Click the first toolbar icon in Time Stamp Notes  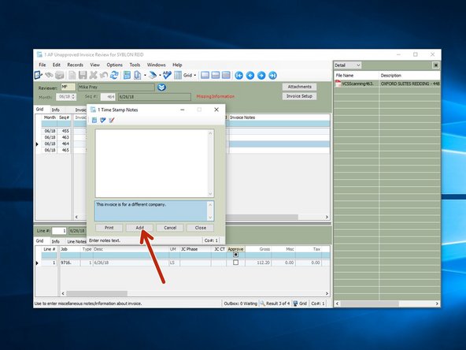(94, 121)
